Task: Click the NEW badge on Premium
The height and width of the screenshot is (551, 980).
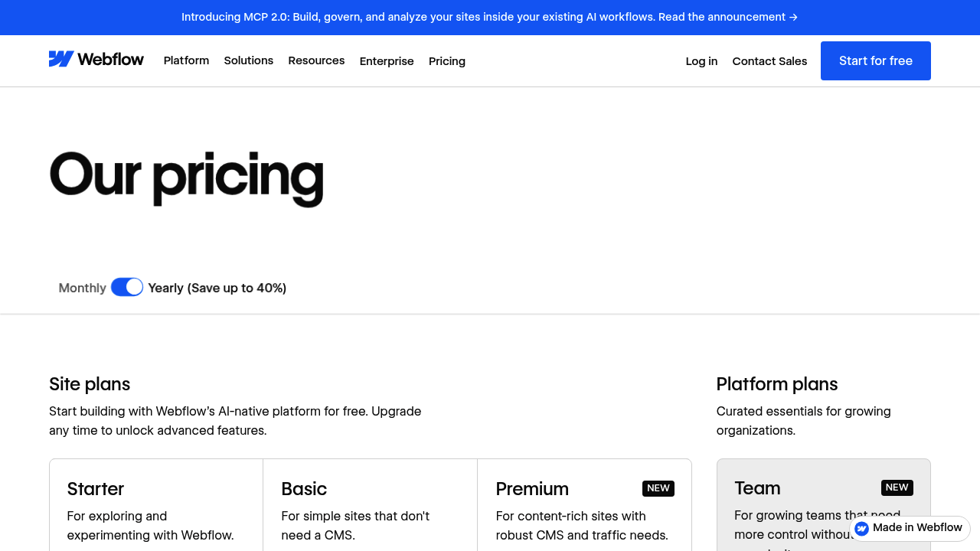Action: [658, 488]
